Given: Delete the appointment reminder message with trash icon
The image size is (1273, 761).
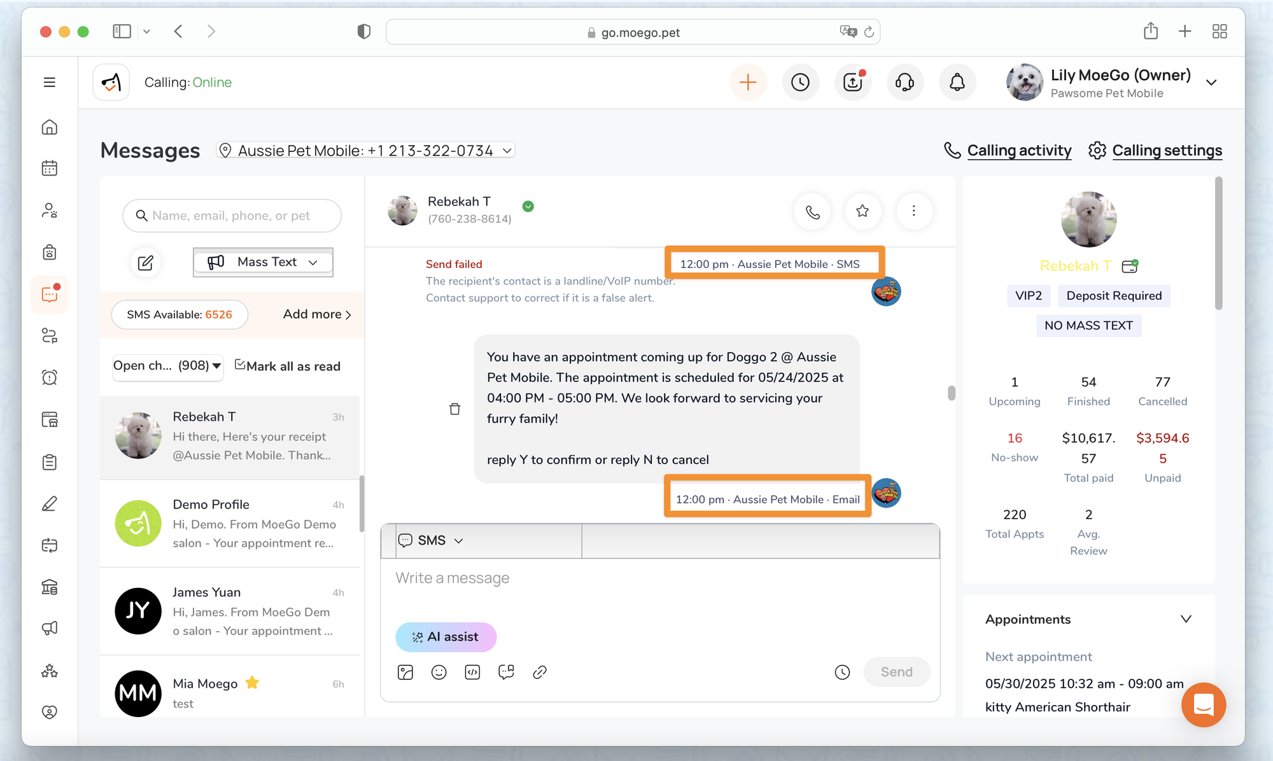Looking at the screenshot, I should tap(454, 408).
